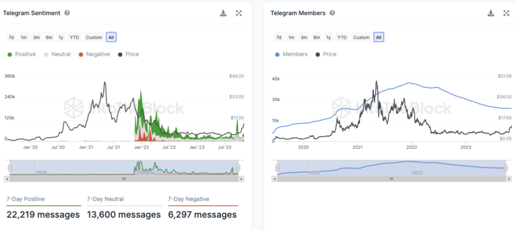Image resolution: width=516 pixels, height=230 pixels.
Task: Click right scroll arrow under sentiment navigator
Action: pyautogui.click(x=242, y=179)
